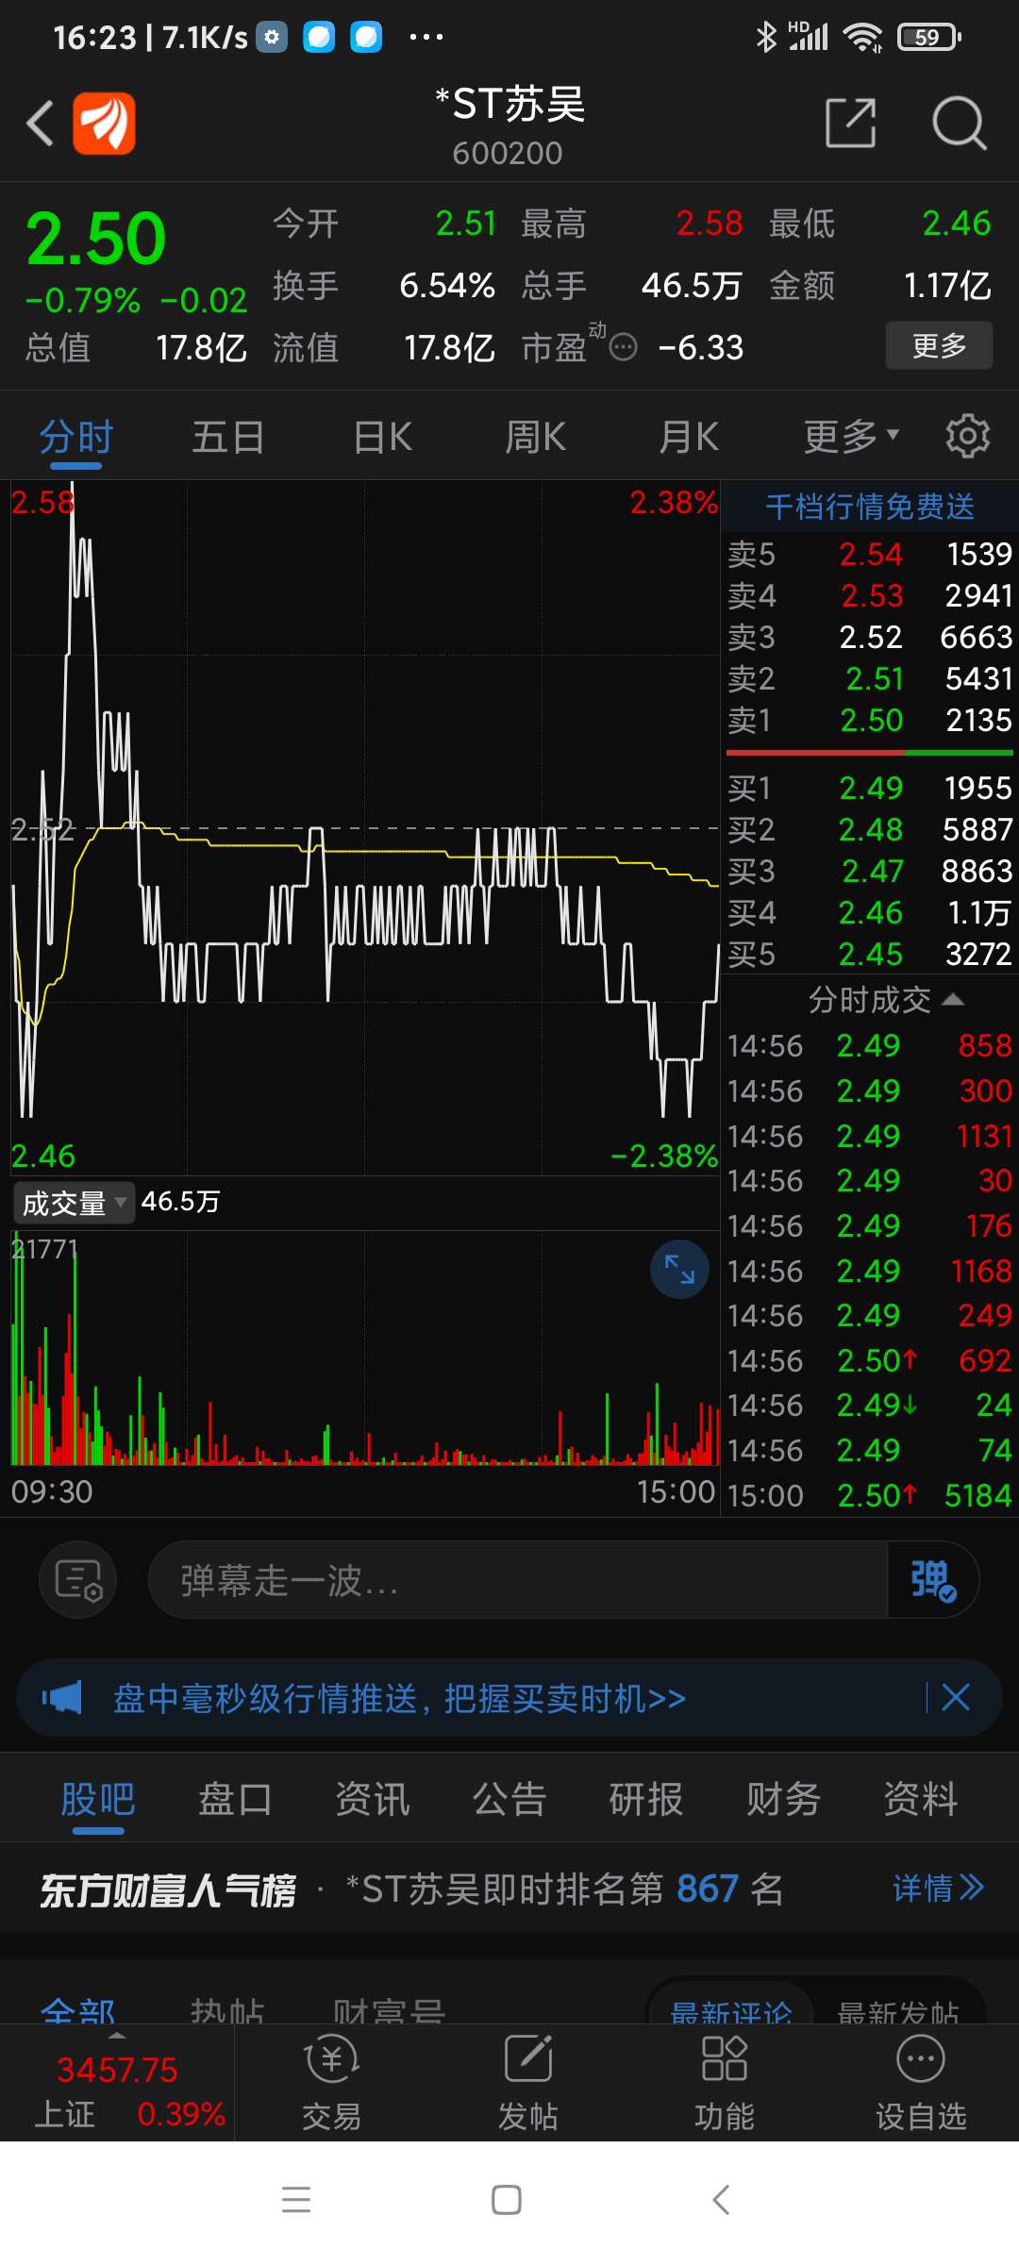Screen dimensions: 1019x2264
Task: Select the 盘口 tab
Action: click(x=235, y=1799)
